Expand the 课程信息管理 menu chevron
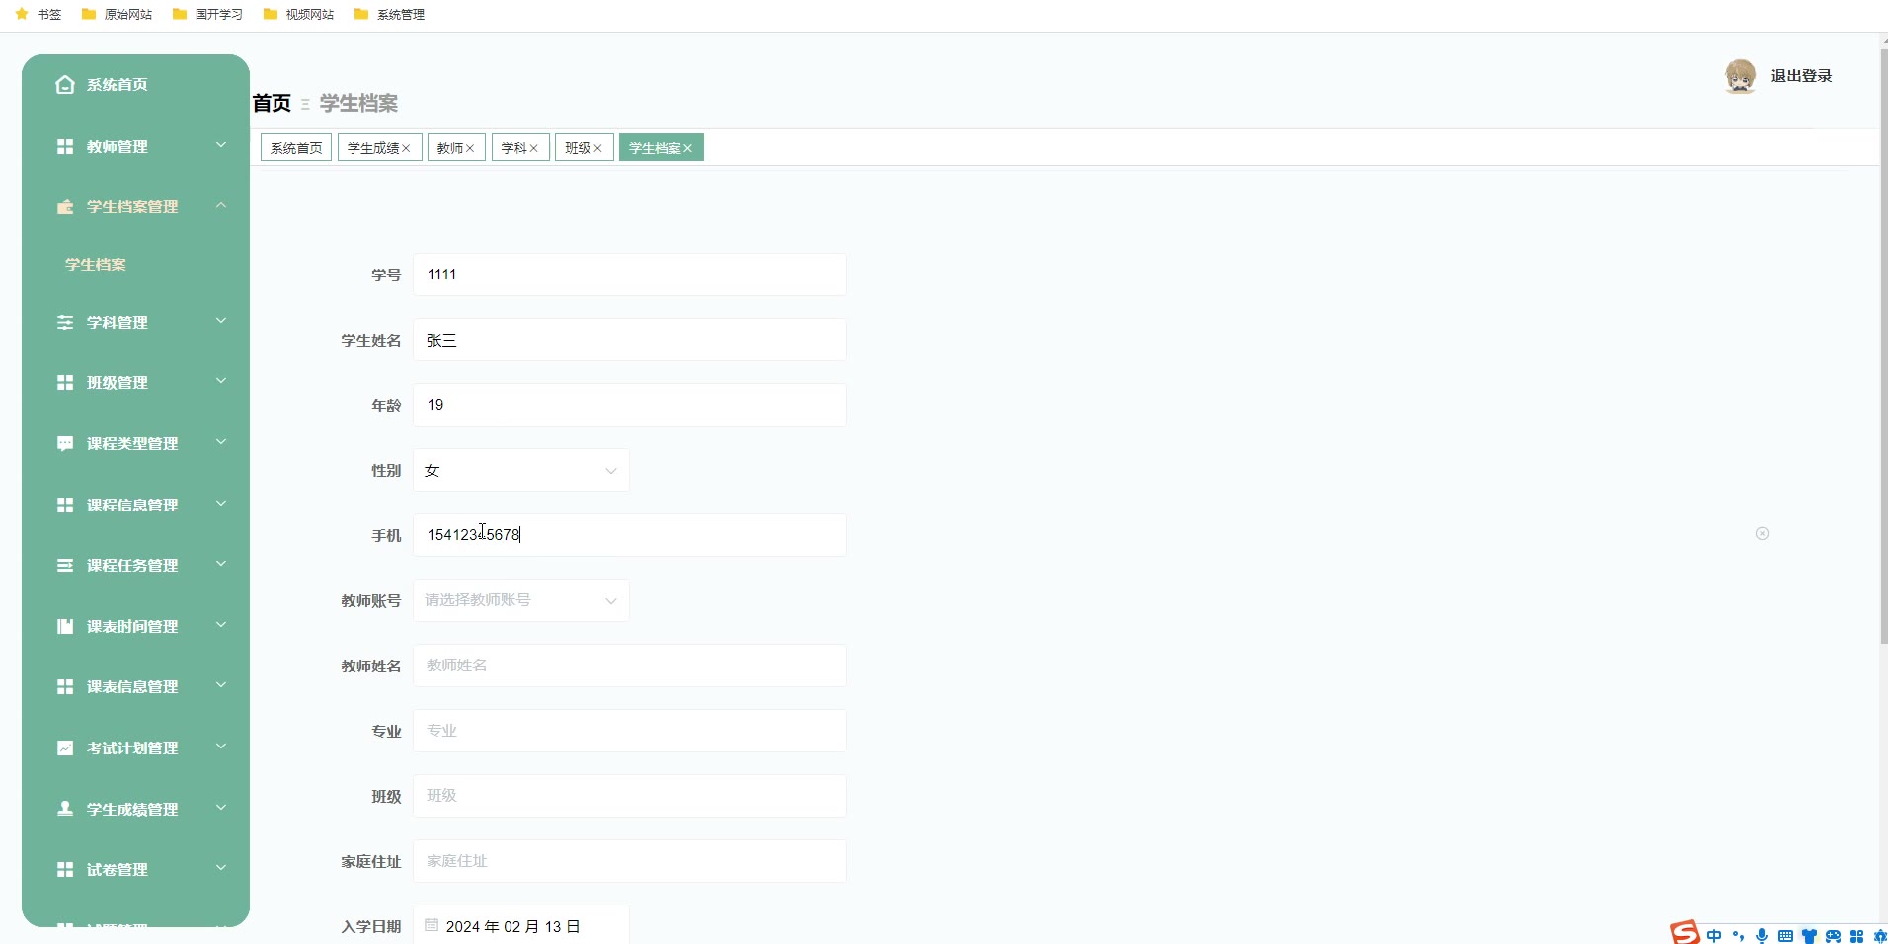1888x944 pixels. pos(221,504)
